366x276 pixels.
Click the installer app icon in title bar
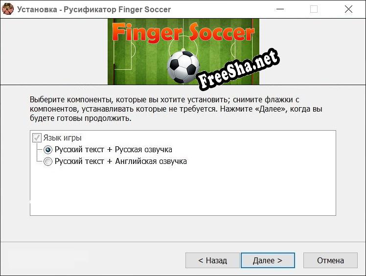click(8, 9)
